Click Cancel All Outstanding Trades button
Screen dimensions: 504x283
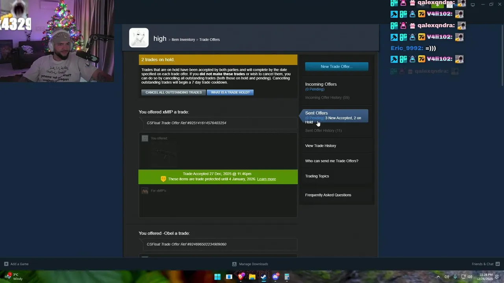173,92
